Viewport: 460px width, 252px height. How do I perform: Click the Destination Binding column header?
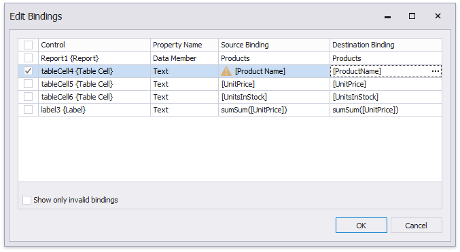[x=386, y=45]
